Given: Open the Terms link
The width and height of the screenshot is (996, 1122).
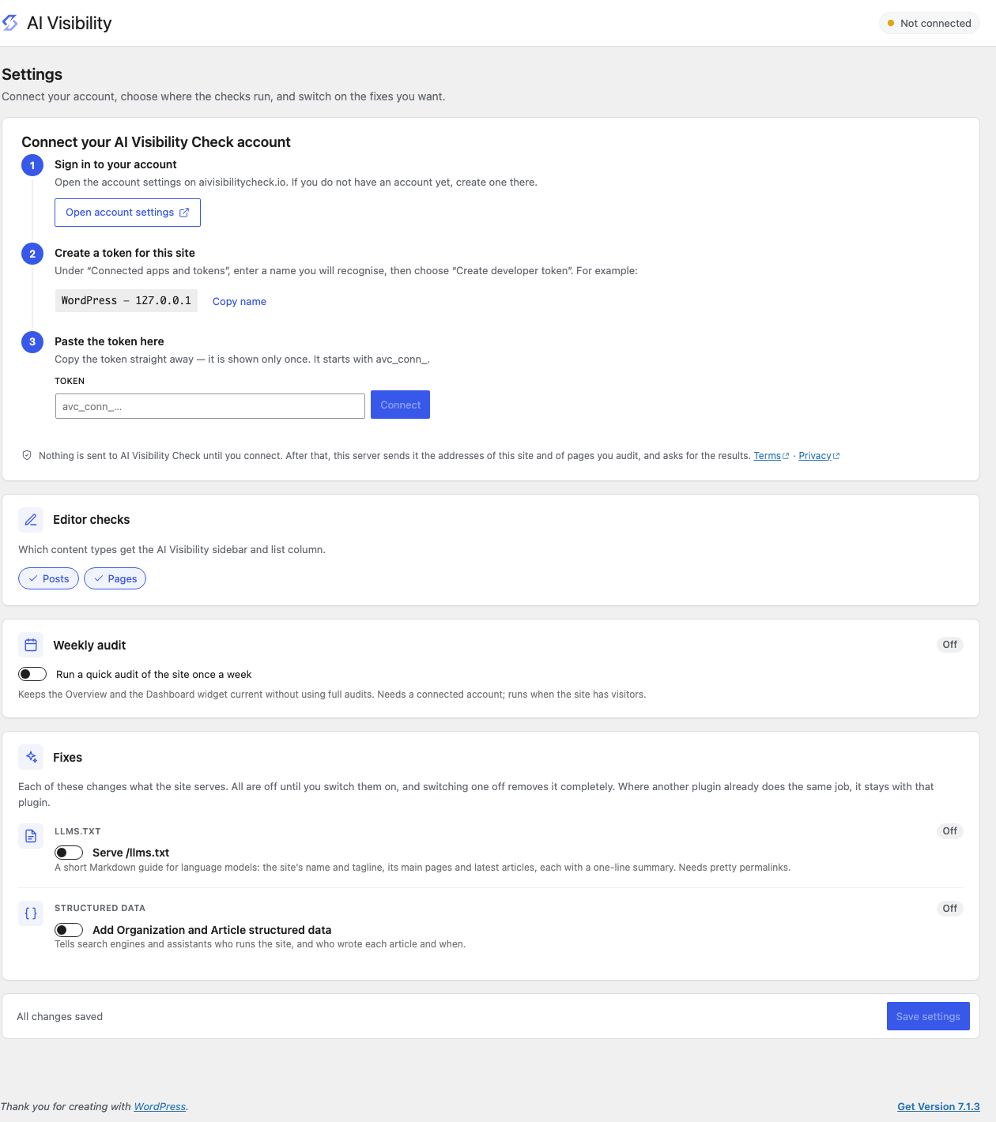Looking at the screenshot, I should click(771, 456).
